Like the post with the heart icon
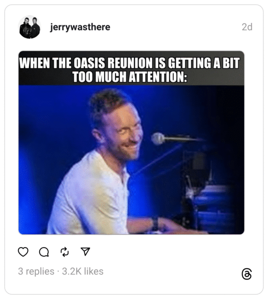This screenshot has width=268, height=299. tap(23, 252)
